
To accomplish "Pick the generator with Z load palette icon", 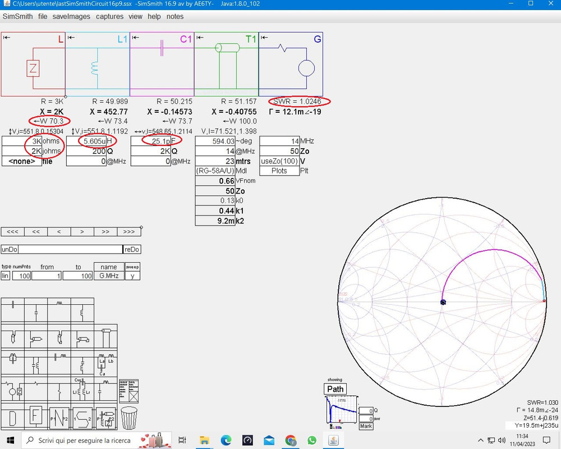I will [13, 390].
